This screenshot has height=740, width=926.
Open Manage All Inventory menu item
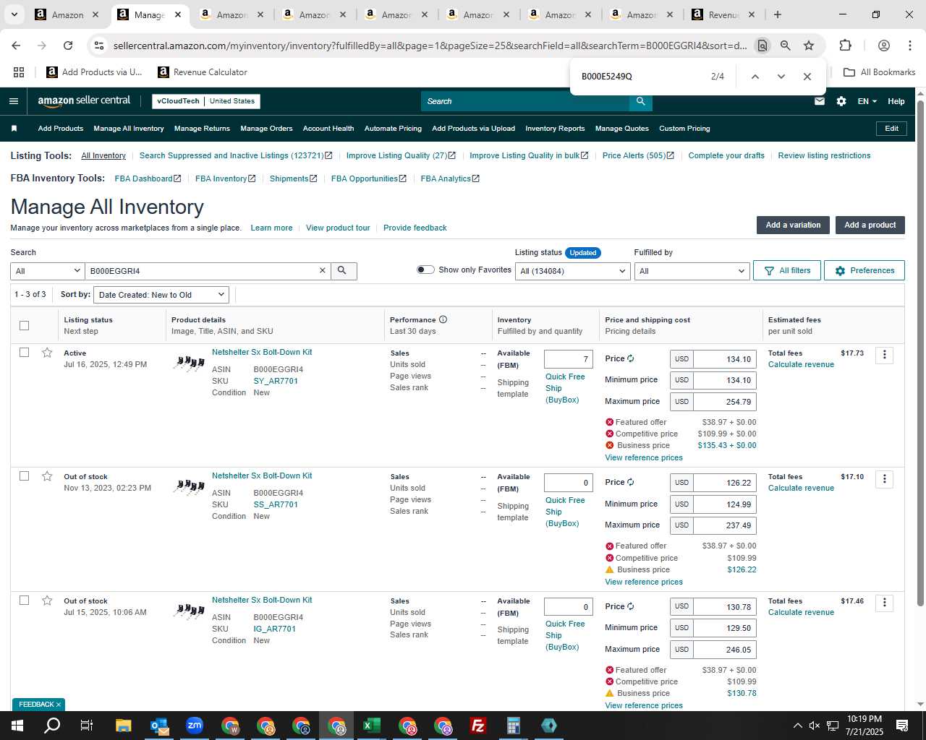[129, 129]
